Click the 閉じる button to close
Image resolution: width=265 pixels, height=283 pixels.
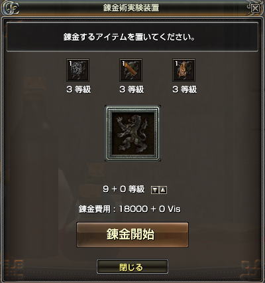coord(132,267)
